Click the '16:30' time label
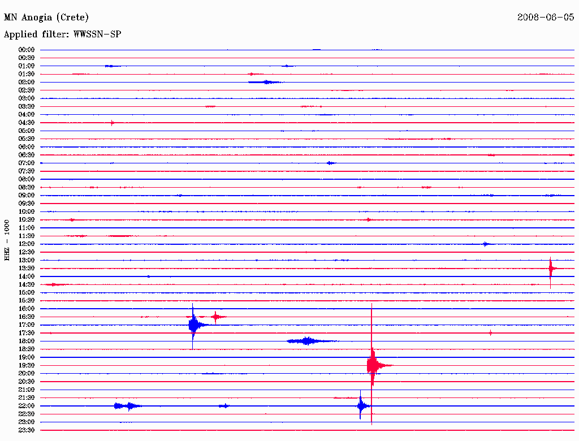The width and height of the screenshot is (579, 441). point(27,317)
